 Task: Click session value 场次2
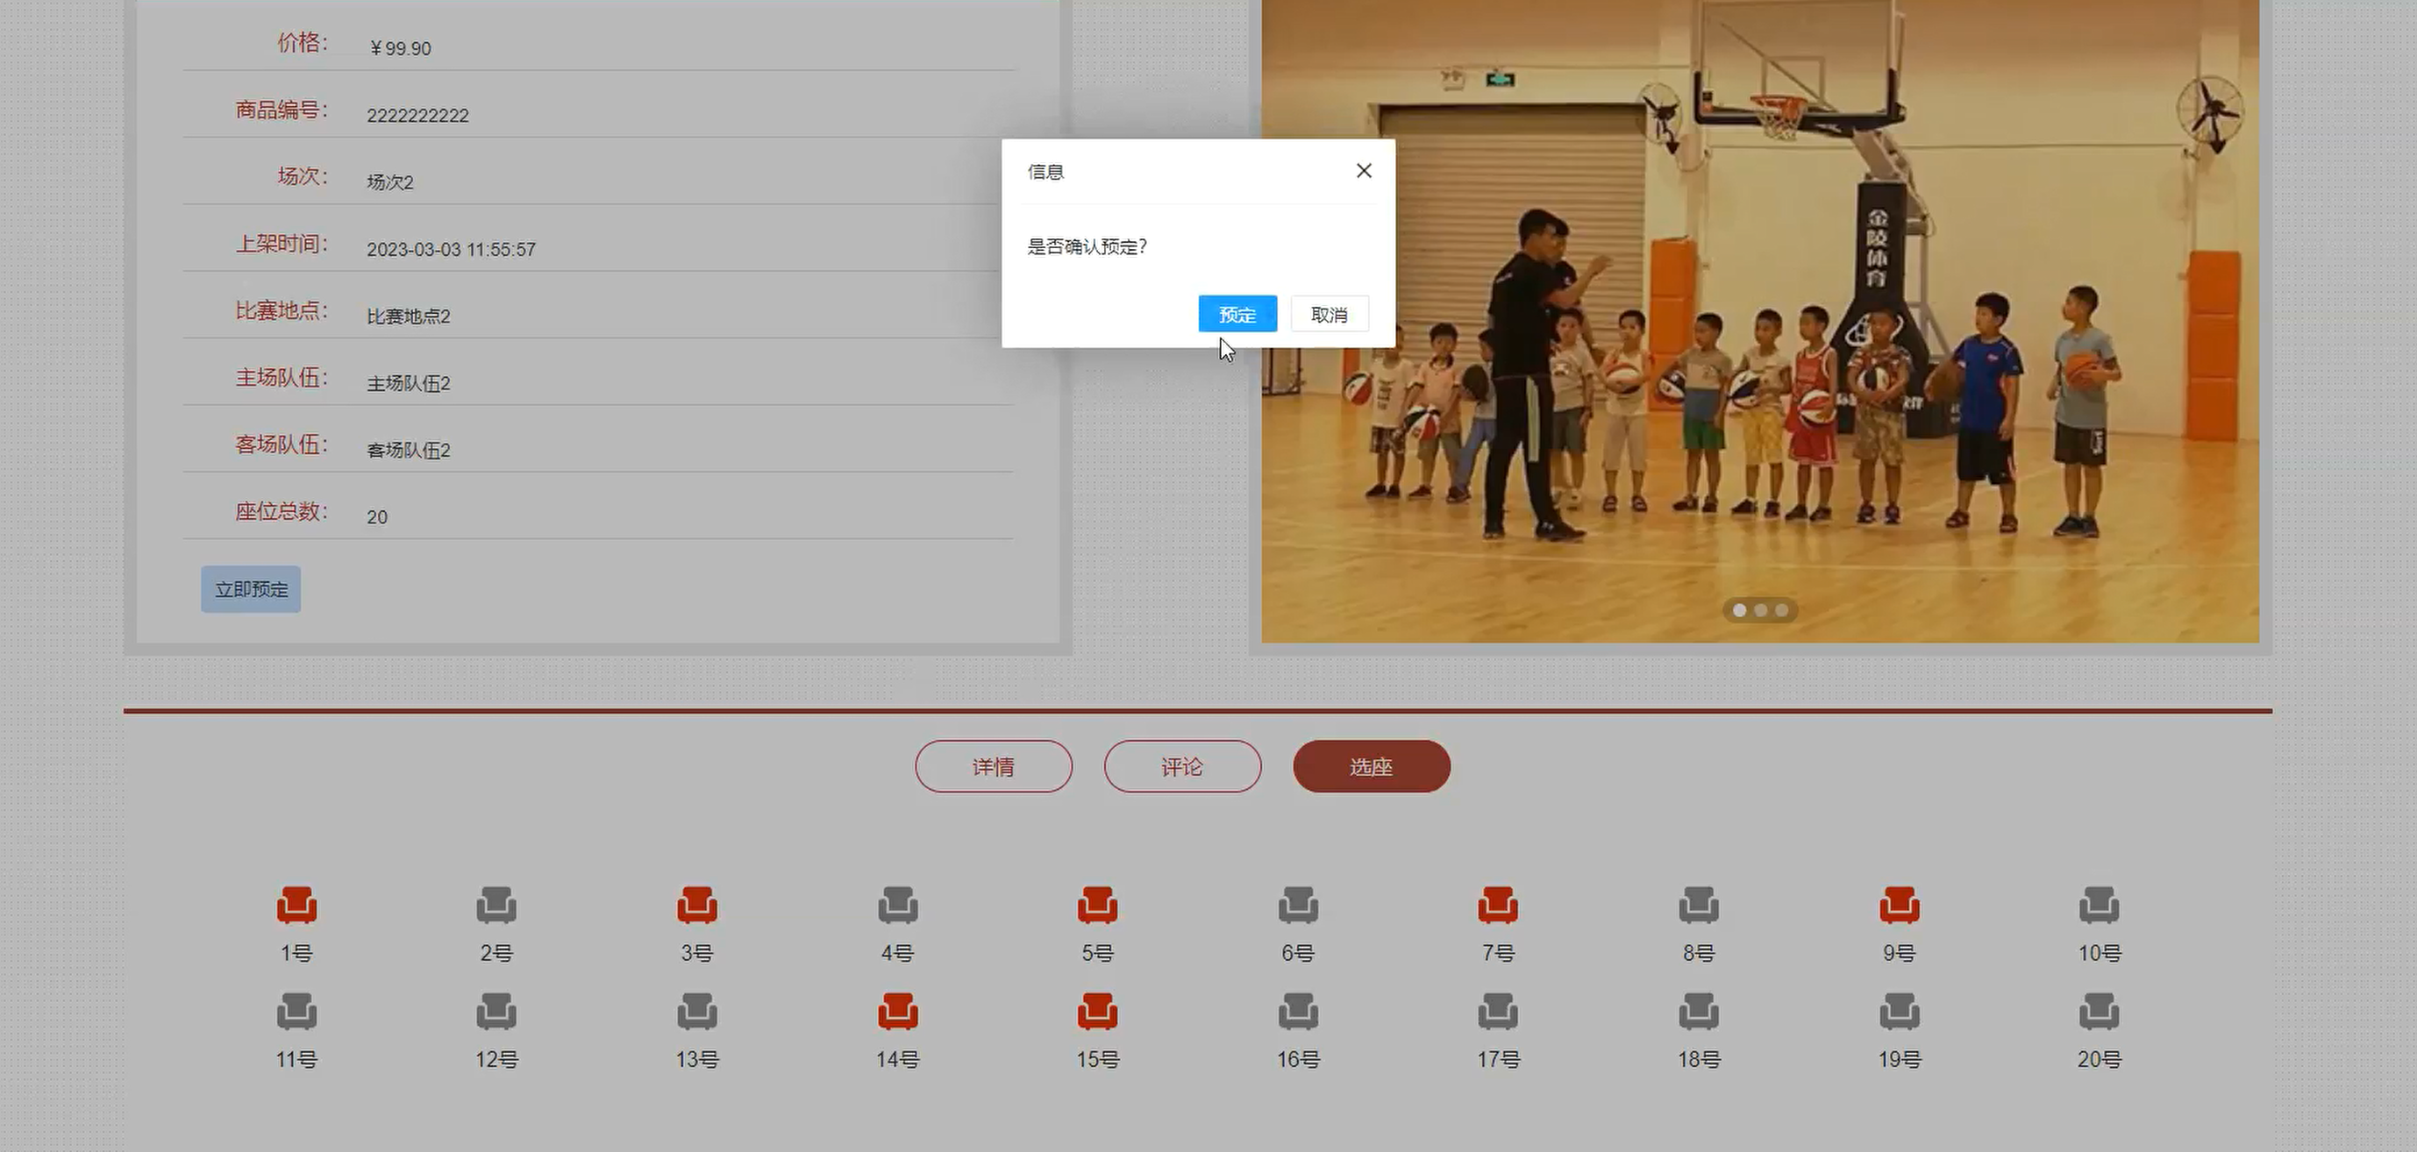point(390,182)
